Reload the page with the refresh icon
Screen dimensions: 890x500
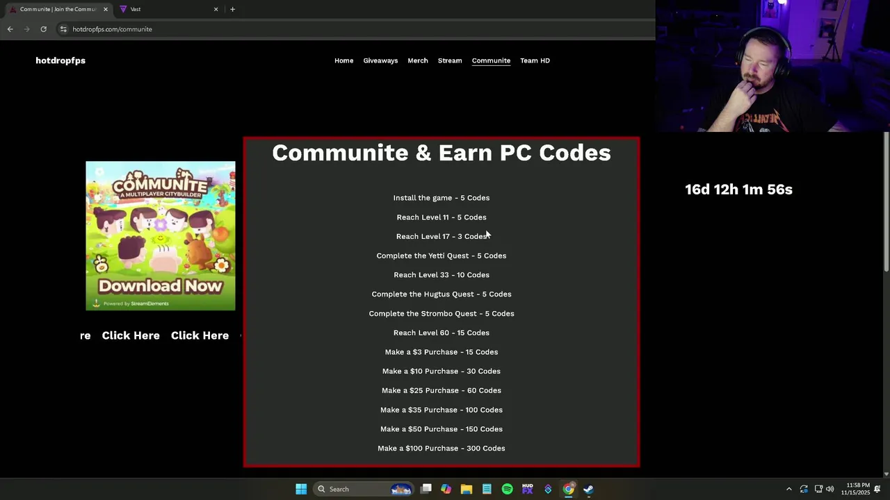pyautogui.click(x=43, y=29)
